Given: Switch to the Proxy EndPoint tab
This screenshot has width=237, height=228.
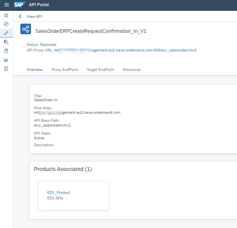Looking at the screenshot, I should pyautogui.click(x=65, y=70).
